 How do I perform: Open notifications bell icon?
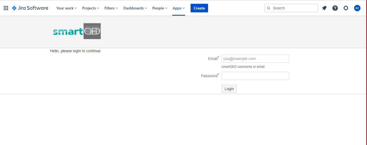click(324, 8)
